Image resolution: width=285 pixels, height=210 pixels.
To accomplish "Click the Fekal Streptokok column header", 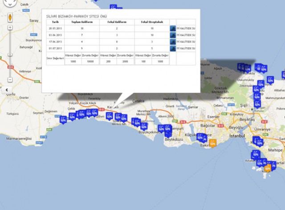I will click(151, 21).
